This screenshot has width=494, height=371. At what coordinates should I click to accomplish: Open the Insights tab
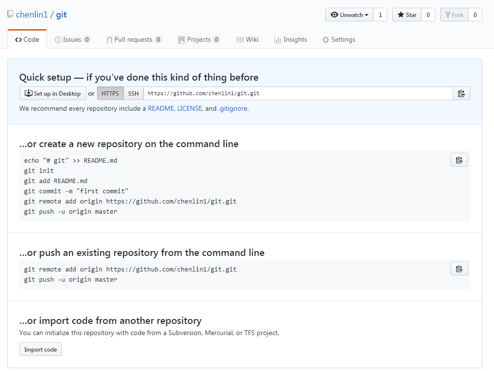(290, 39)
